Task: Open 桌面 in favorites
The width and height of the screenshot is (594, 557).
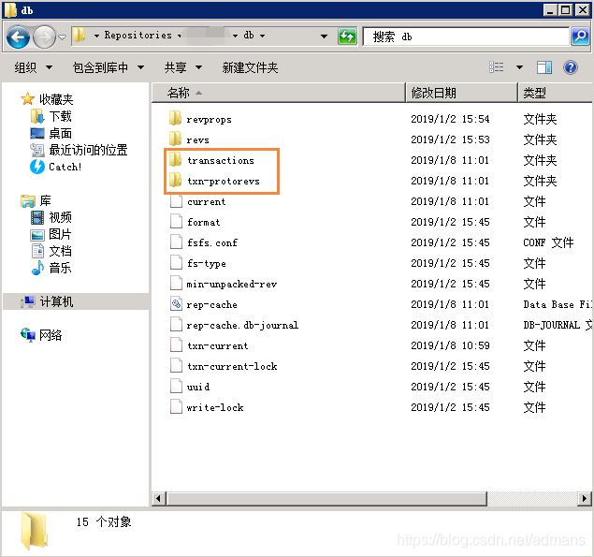Action: 60,133
